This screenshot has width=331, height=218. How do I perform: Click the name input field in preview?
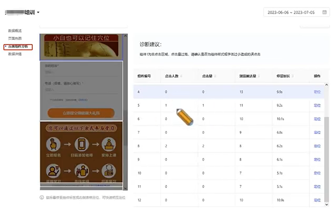[81, 72]
